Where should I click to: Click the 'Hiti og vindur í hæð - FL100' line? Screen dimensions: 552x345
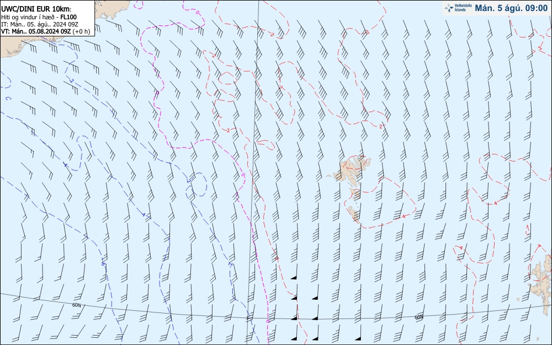39,17
